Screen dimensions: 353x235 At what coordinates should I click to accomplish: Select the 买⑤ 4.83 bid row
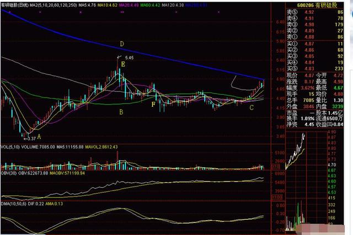[315, 69]
